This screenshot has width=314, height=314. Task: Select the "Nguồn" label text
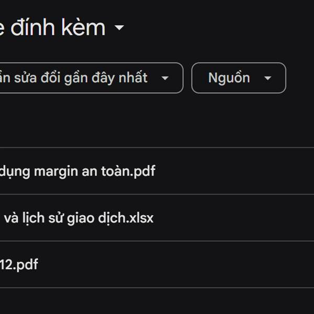(229, 78)
